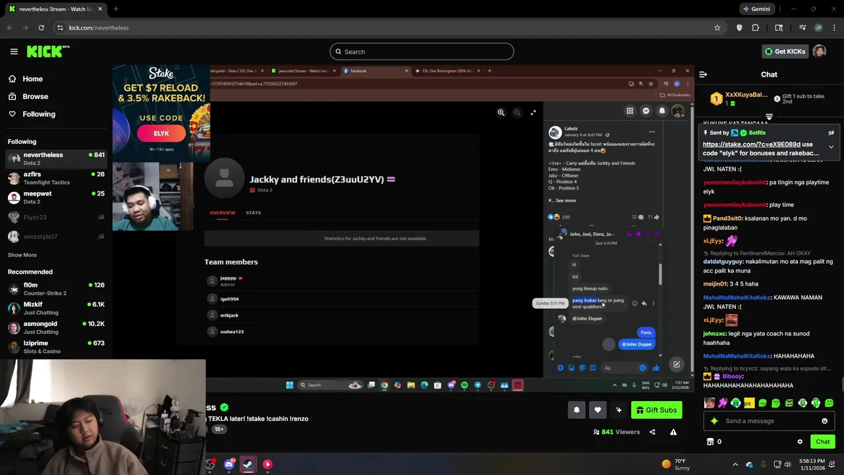Send message with the Chat button

point(823,442)
